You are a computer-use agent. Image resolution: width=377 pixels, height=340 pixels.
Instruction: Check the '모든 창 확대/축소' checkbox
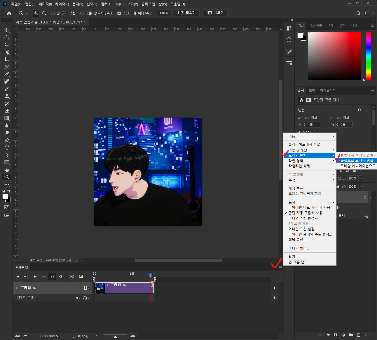pyautogui.click(x=82, y=13)
